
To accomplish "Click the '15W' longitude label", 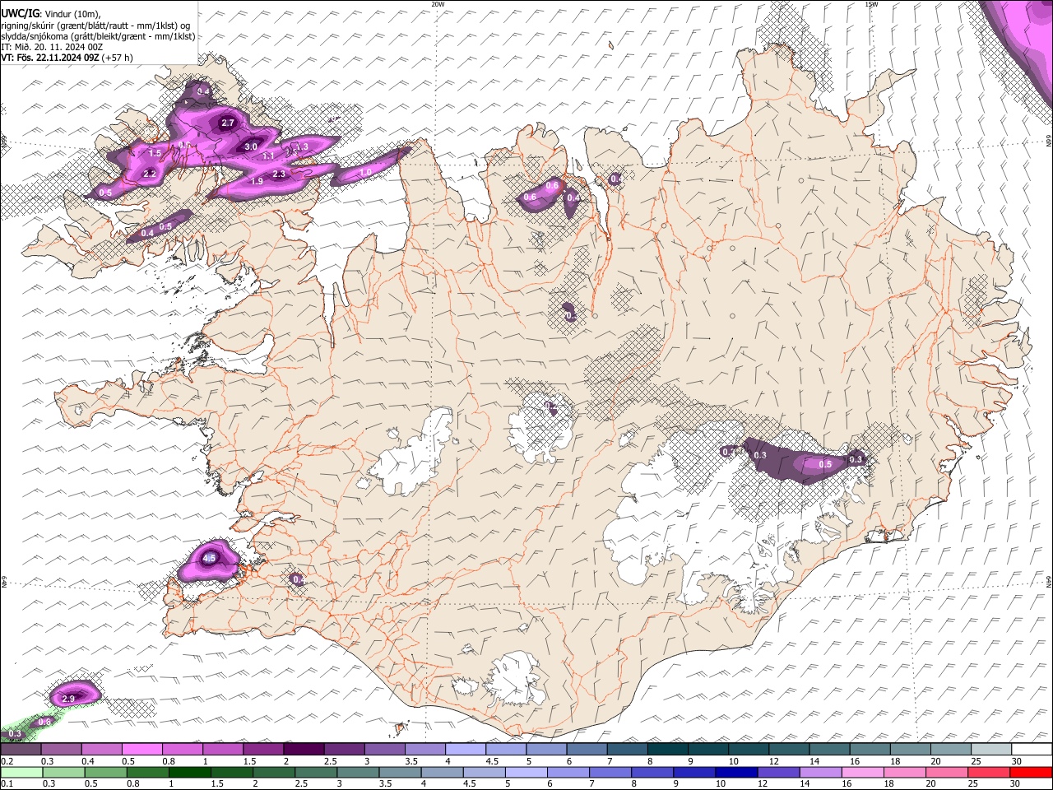I will [x=871, y=4].
